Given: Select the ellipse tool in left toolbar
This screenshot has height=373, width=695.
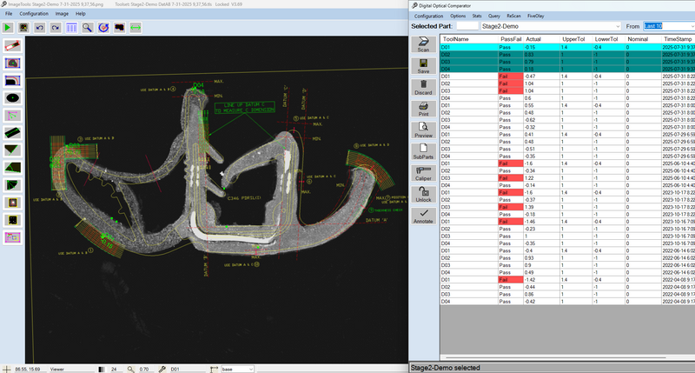Looking at the screenshot, I should 14,98.
